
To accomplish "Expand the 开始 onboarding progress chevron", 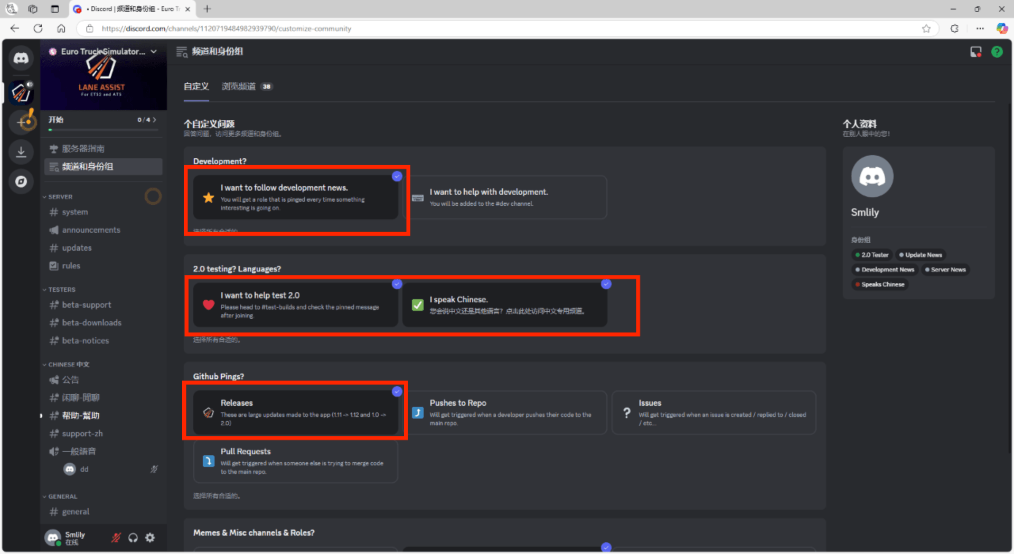I will point(154,120).
